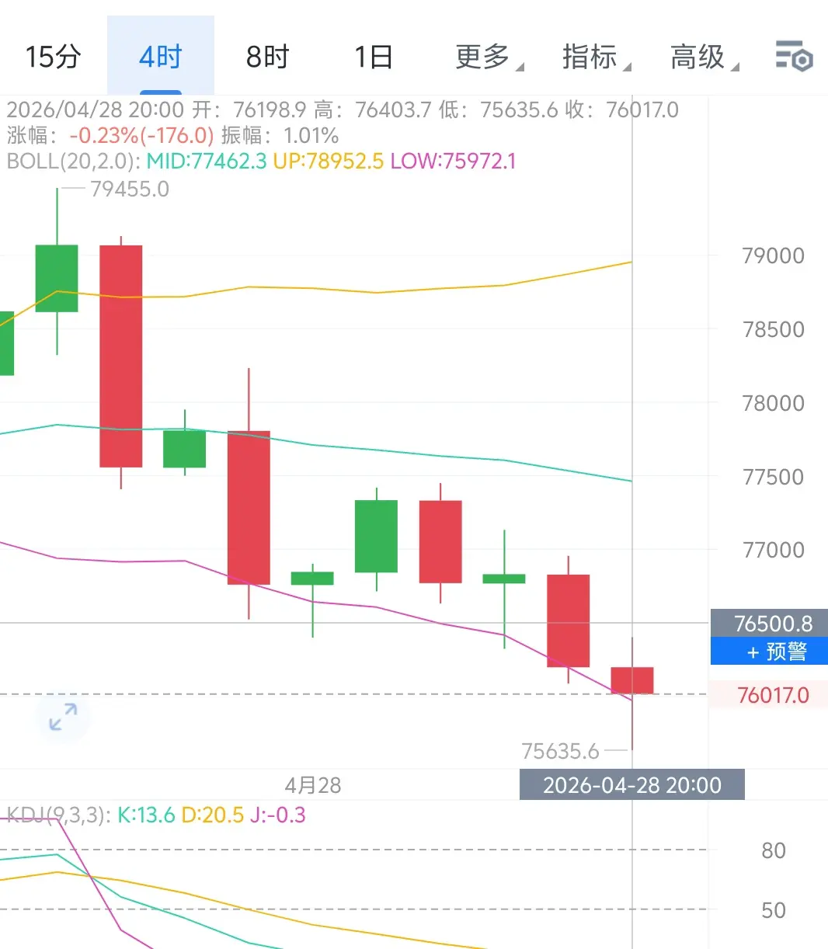
Task: Click the 78500 price axis label
Action: 773,329
